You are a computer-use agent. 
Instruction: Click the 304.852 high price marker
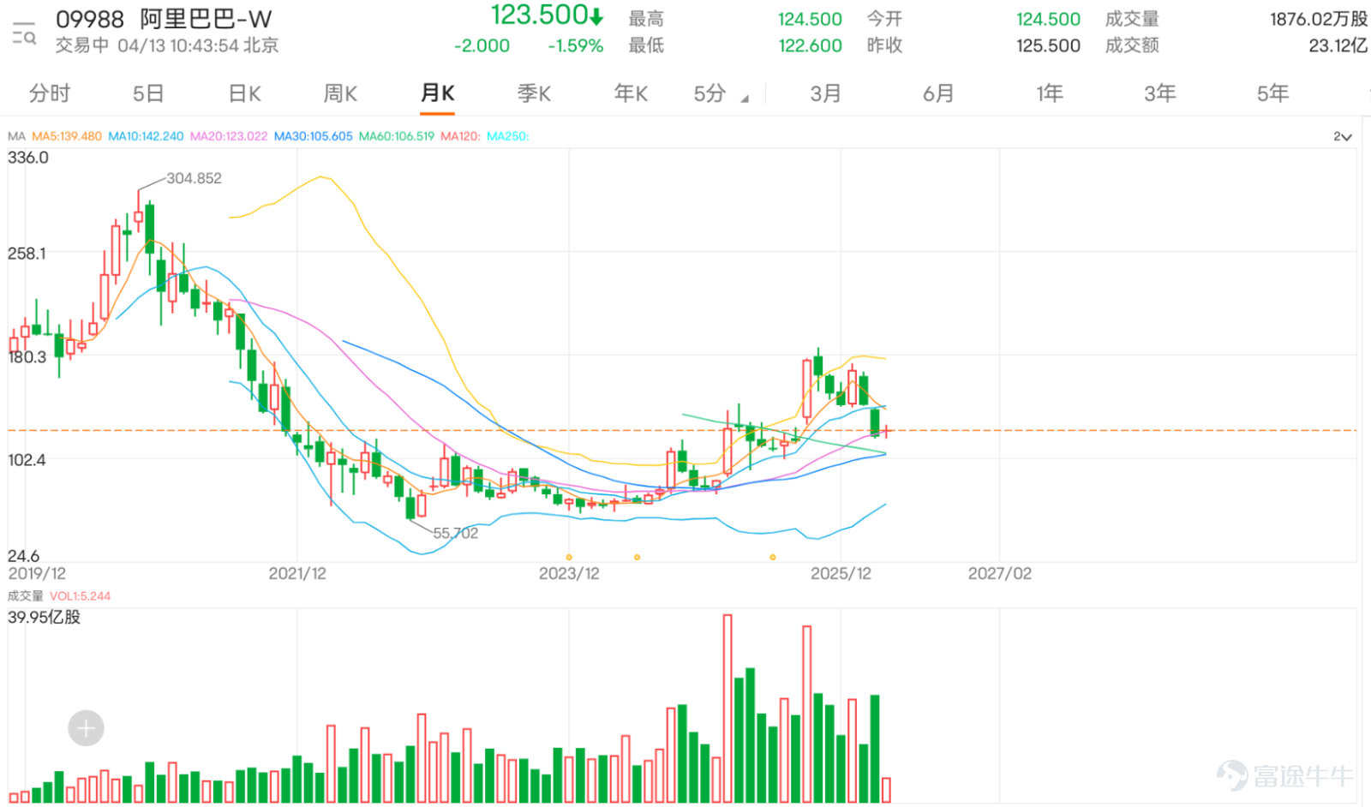[194, 178]
